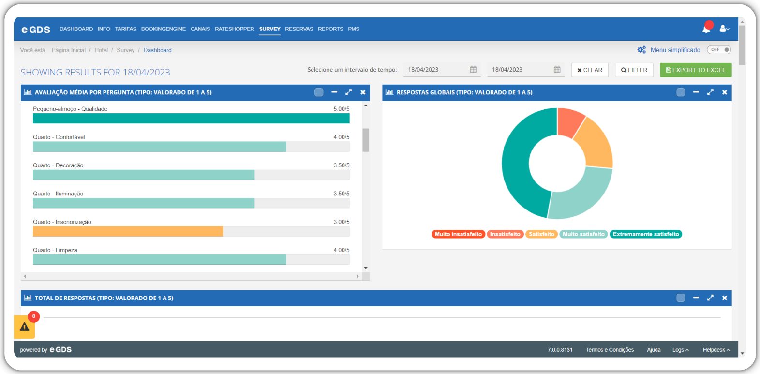Expand the Total de Respostas panel fullscreen
Image resolution: width=760 pixels, height=374 pixels.
point(710,298)
